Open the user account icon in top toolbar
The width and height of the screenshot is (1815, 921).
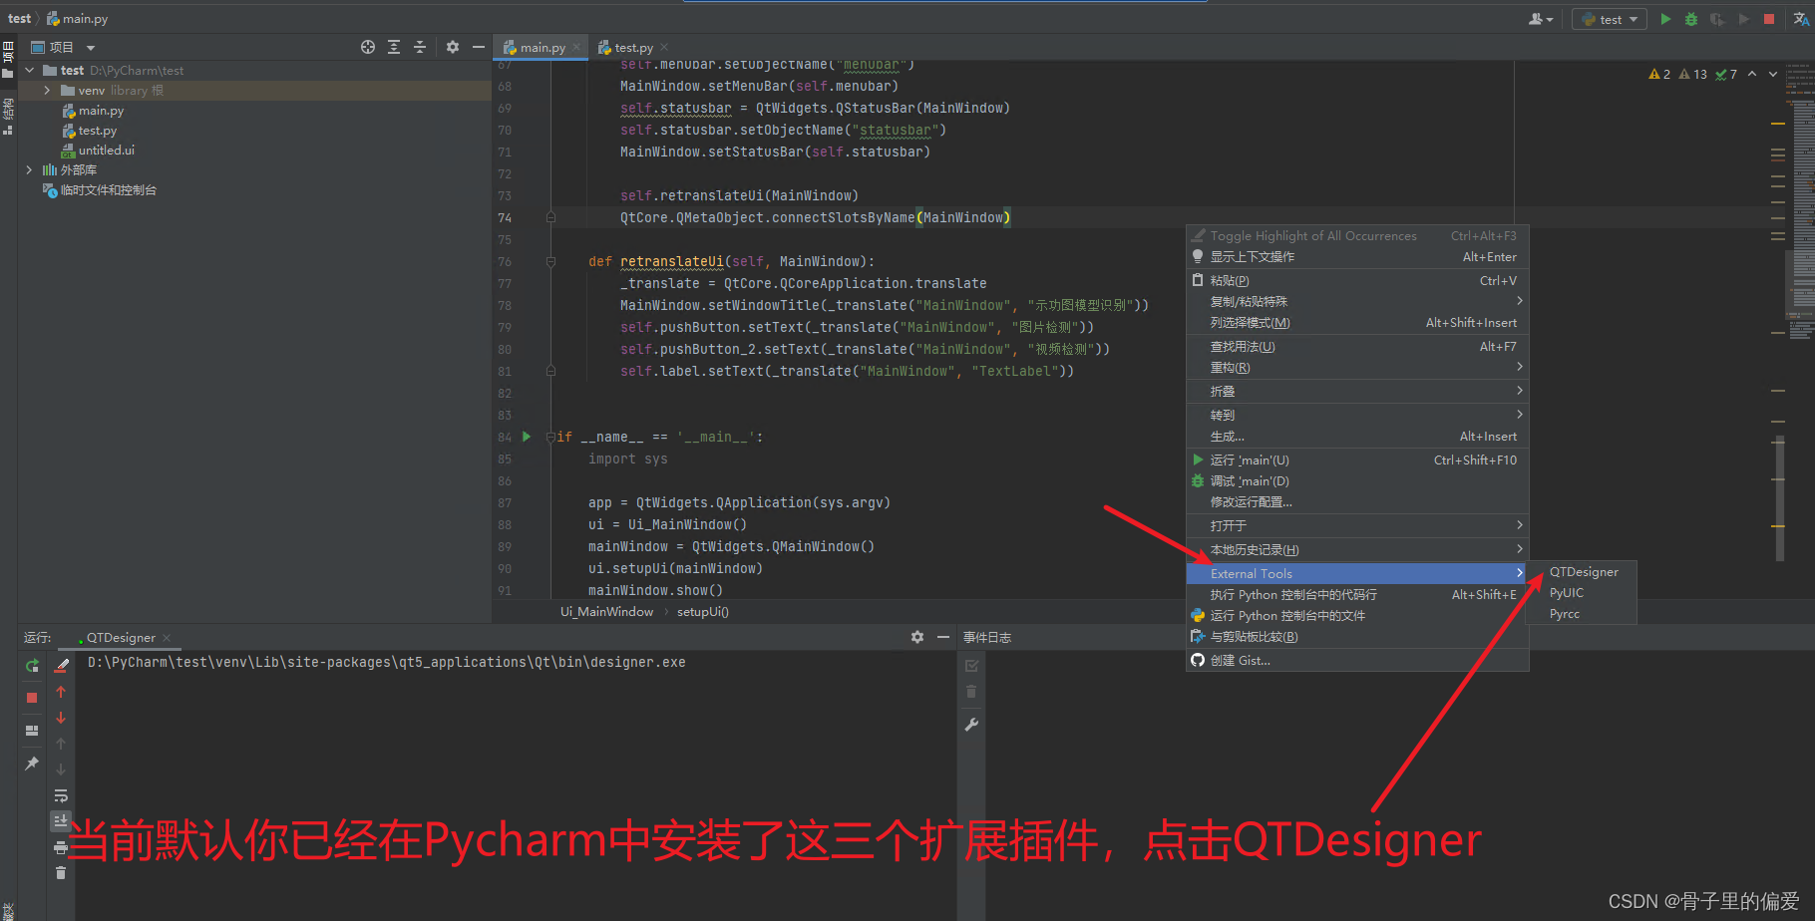click(x=1541, y=19)
